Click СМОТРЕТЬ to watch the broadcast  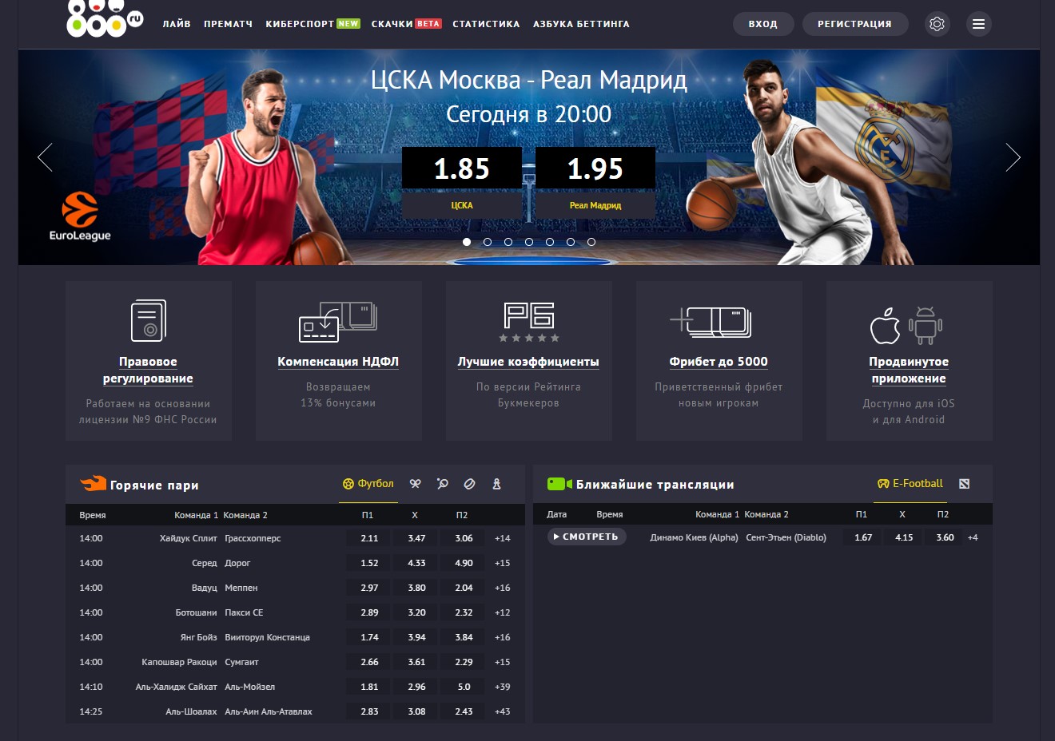pos(586,537)
